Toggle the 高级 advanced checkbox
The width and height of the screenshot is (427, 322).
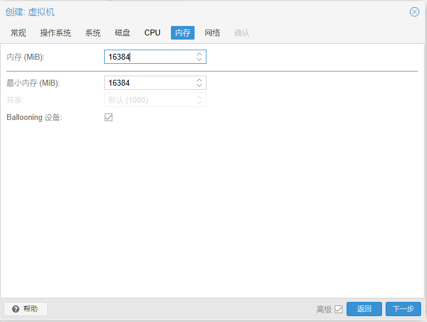point(338,309)
